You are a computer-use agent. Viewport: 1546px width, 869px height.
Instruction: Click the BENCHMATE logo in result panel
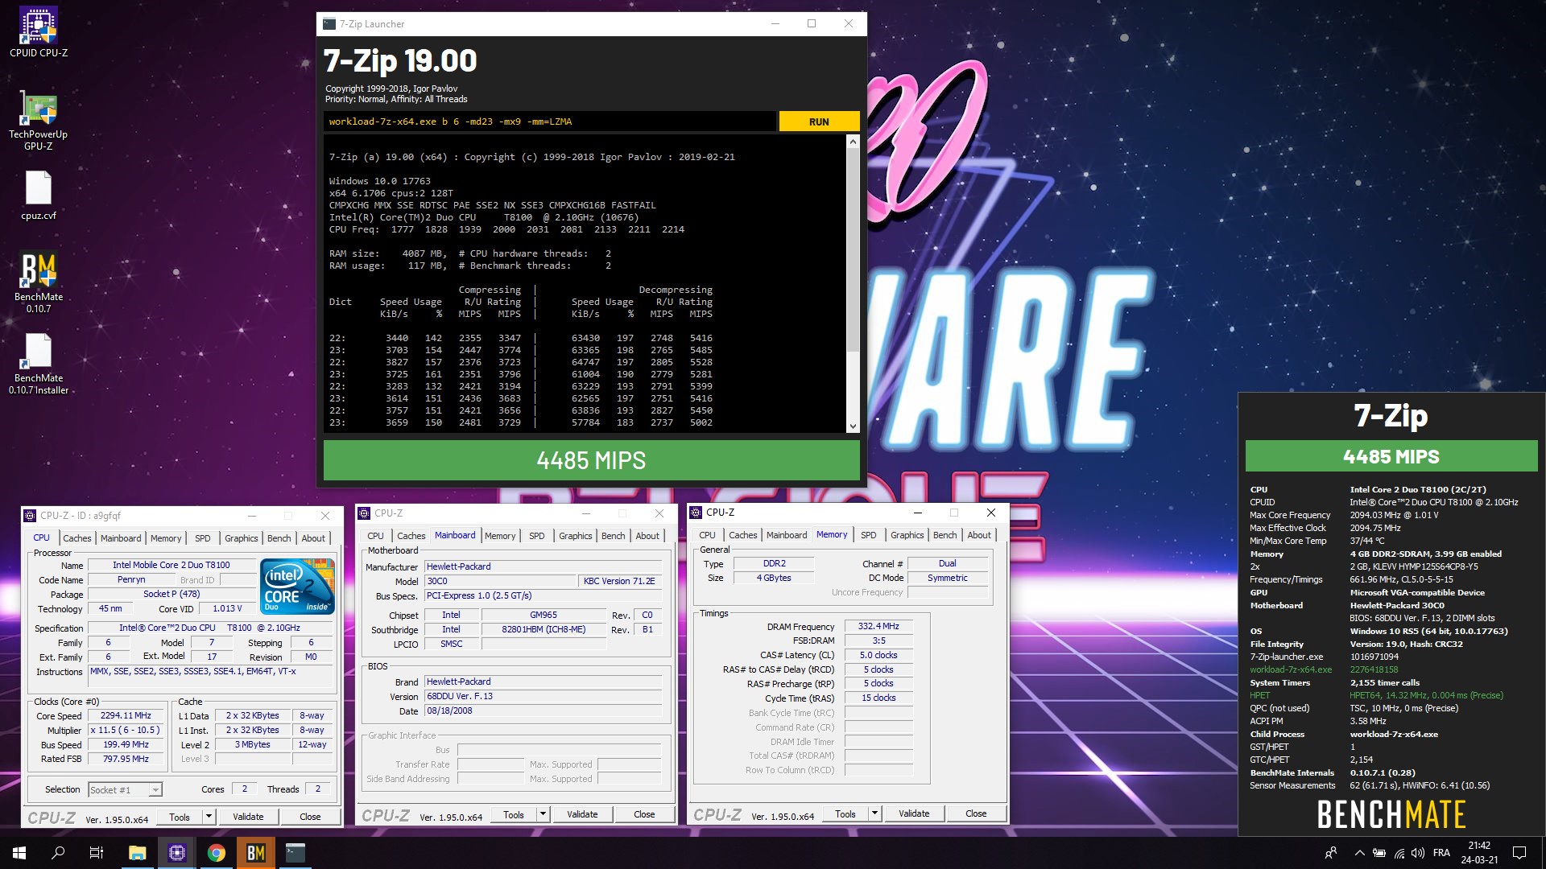pos(1391,814)
